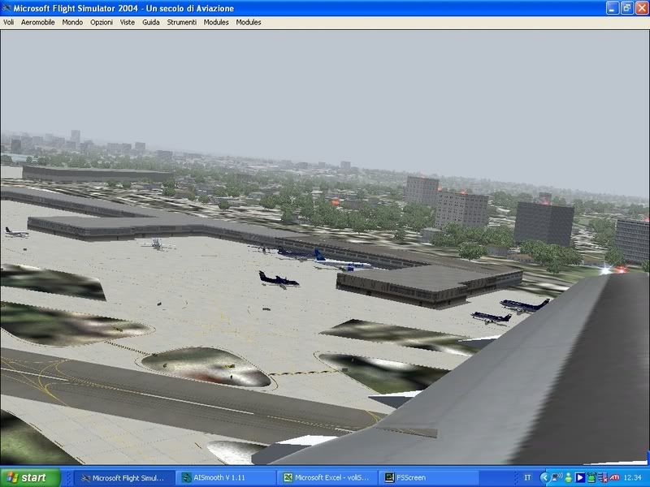Screen dimensions: 650x487
Task: Restore down the Flight Simulator window
Action: tap(627, 8)
